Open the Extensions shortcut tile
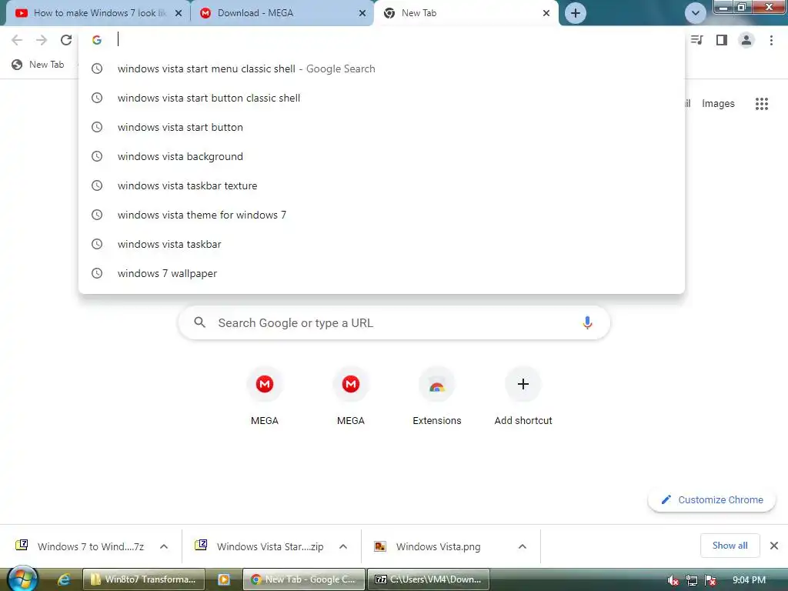This screenshot has width=788, height=591. [437, 396]
